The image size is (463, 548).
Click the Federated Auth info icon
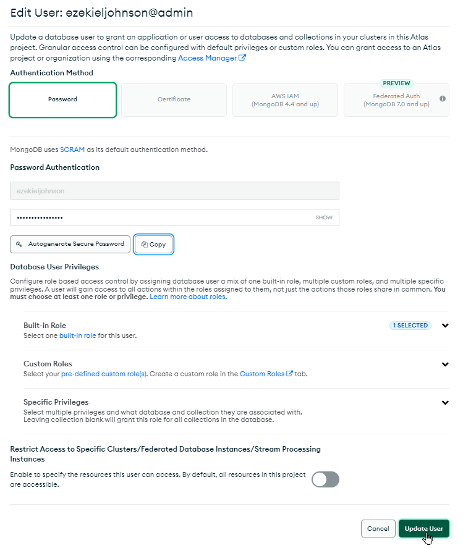(443, 99)
